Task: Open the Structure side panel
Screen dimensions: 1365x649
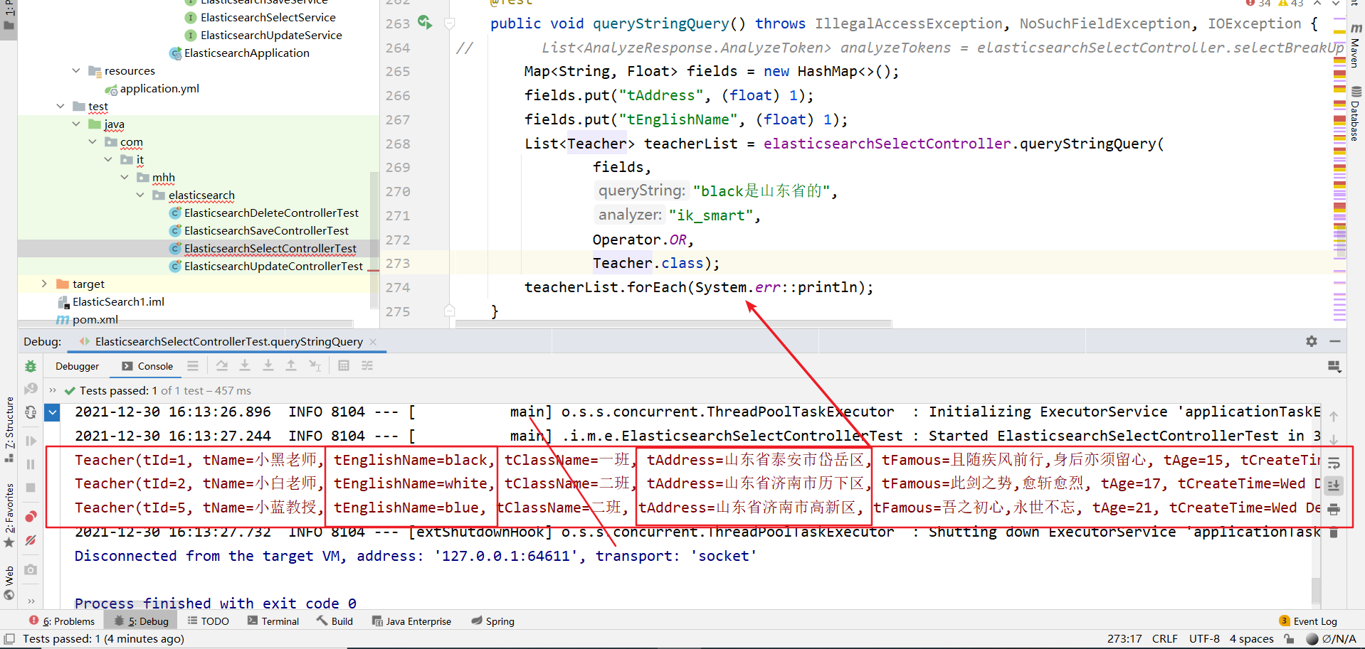Action: (x=9, y=429)
